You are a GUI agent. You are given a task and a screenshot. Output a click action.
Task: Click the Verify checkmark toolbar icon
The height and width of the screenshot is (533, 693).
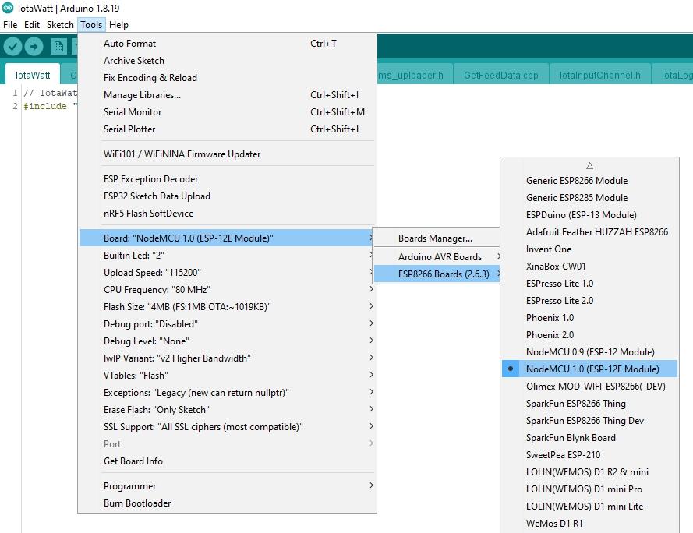pyautogui.click(x=12, y=47)
